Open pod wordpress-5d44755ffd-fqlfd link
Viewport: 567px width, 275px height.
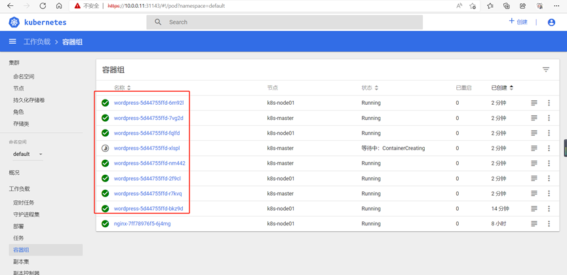147,133
